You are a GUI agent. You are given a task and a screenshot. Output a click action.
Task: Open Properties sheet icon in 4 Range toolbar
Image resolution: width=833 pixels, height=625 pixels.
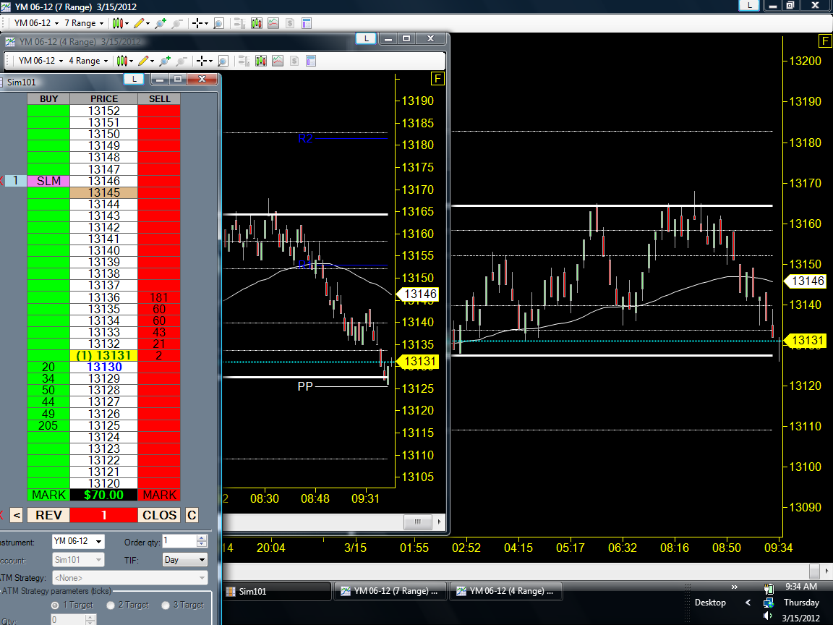click(x=312, y=61)
